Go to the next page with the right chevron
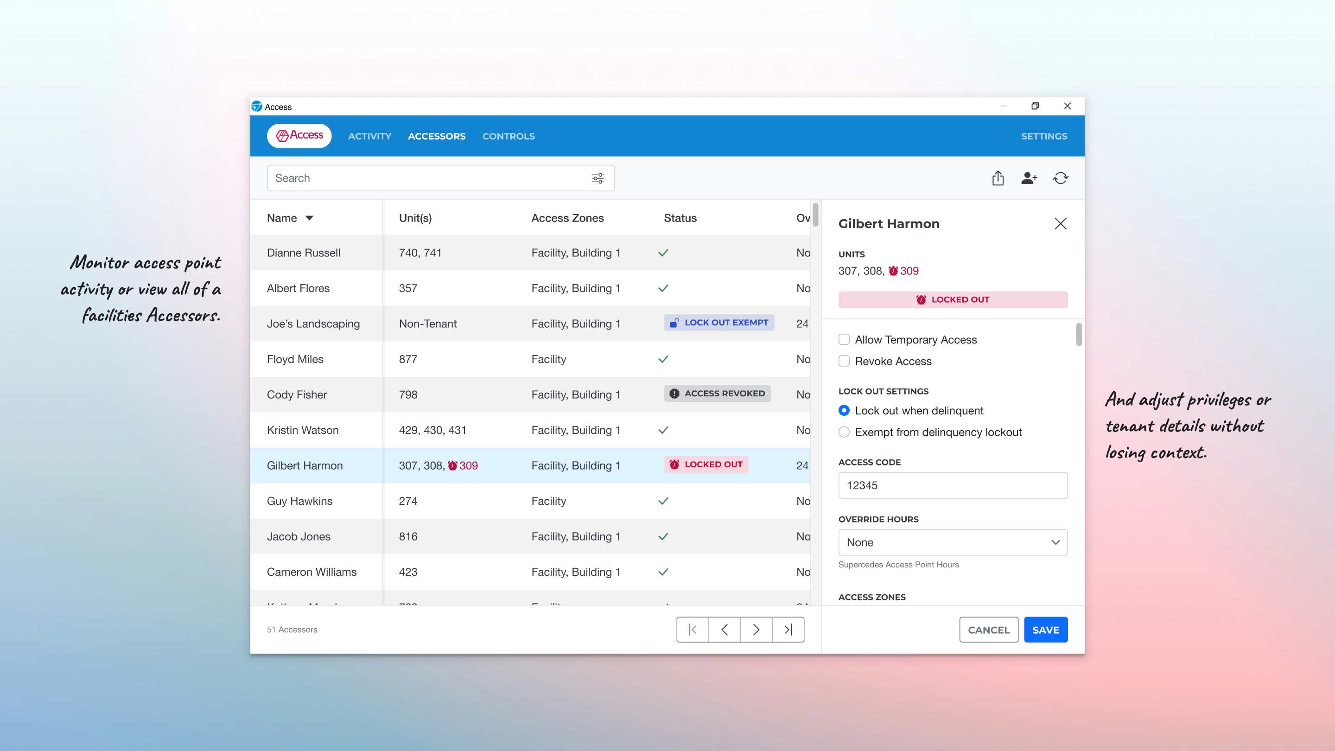 [x=756, y=629]
